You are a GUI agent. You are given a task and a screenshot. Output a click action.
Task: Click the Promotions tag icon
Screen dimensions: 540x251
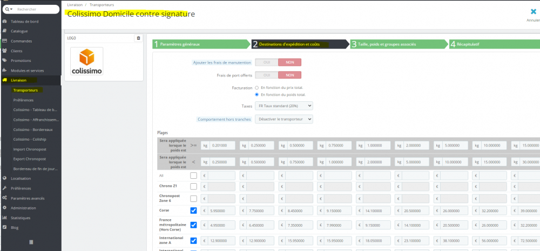click(4, 60)
